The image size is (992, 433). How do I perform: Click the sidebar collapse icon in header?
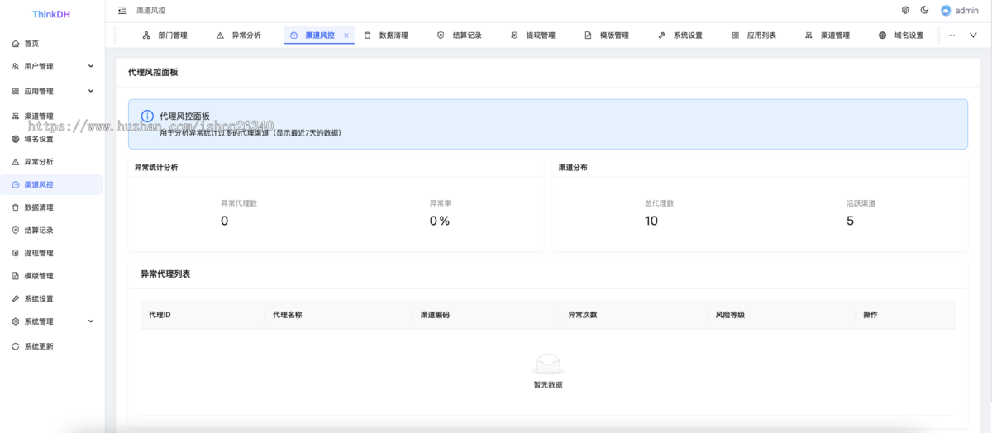tap(122, 10)
